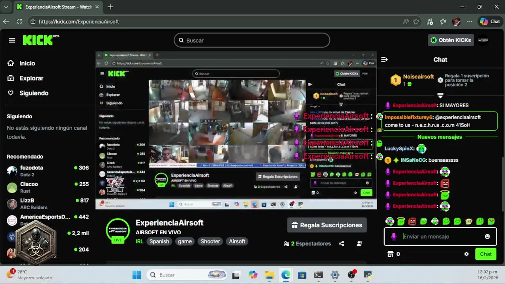Pick the red angry emote in quick emotes
This screenshot has width=505, height=284.
(412, 221)
